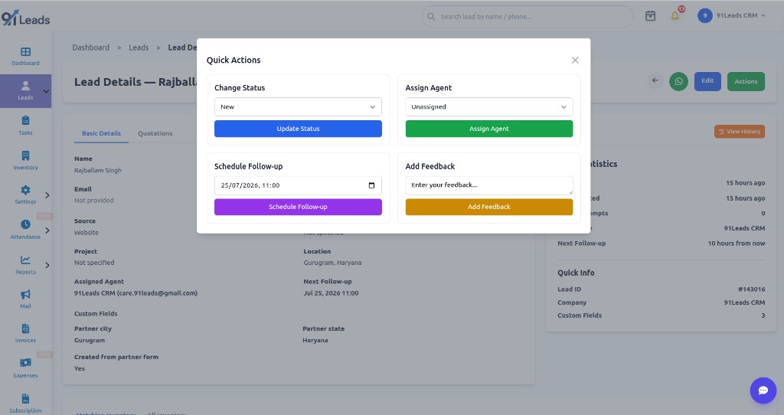
Task: Expand the Leads sidebar chevron
Action: pyautogui.click(x=46, y=91)
